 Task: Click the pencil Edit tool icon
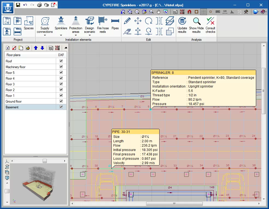(x=127, y=21)
